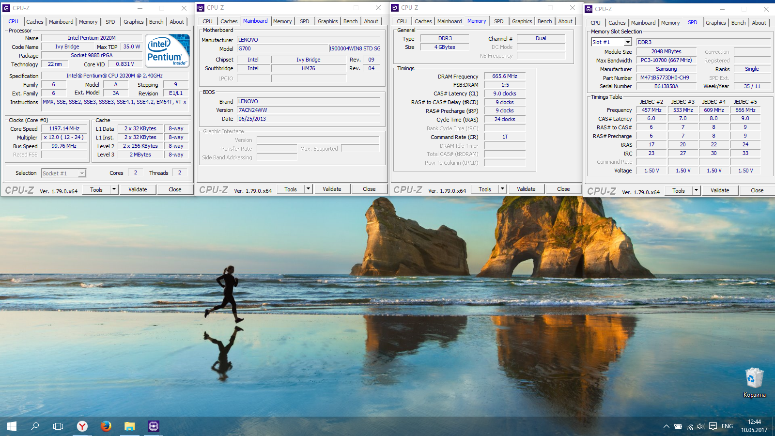The width and height of the screenshot is (775, 436).
Task: Open taskbar search magnifier
Action: 35,426
